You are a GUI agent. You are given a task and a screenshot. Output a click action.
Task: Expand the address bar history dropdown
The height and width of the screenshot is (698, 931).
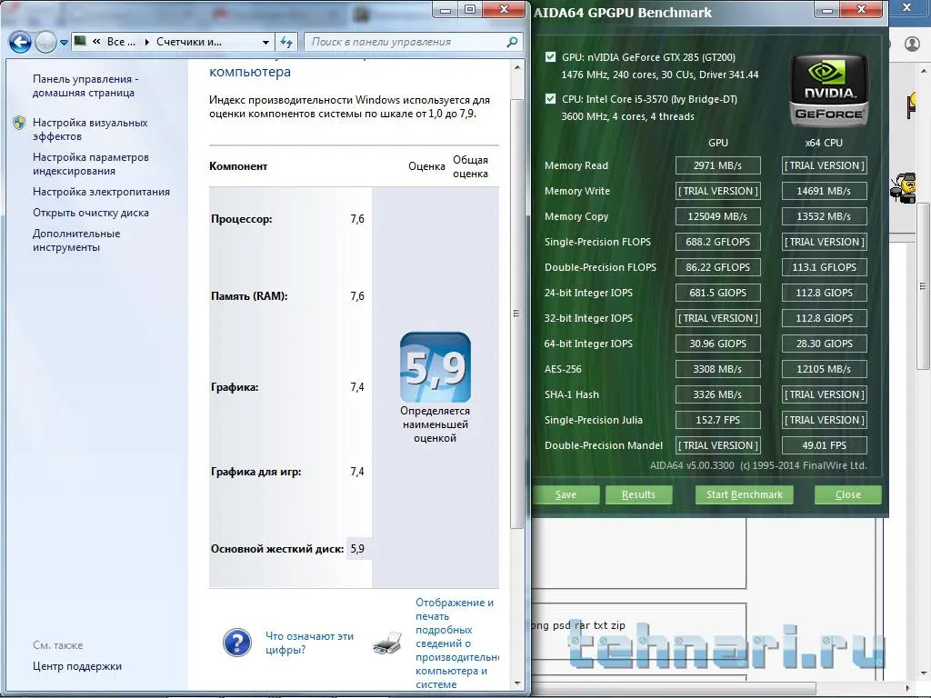[x=266, y=42]
